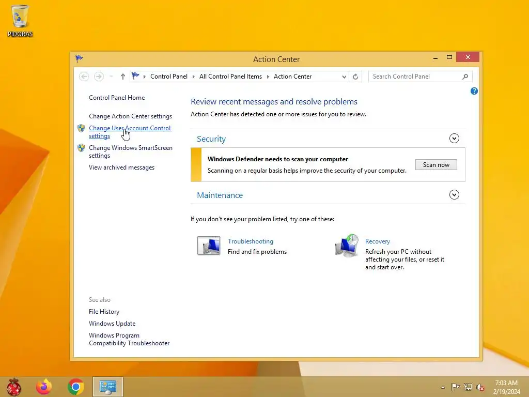Click the Security heading
529x397 pixels.
click(211, 139)
